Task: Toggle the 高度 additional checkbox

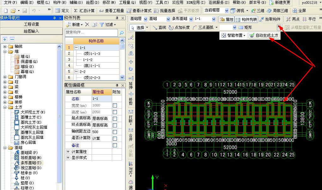Action: point(115,112)
